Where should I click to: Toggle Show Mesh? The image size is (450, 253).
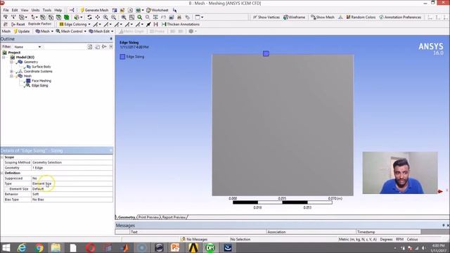coord(323,17)
